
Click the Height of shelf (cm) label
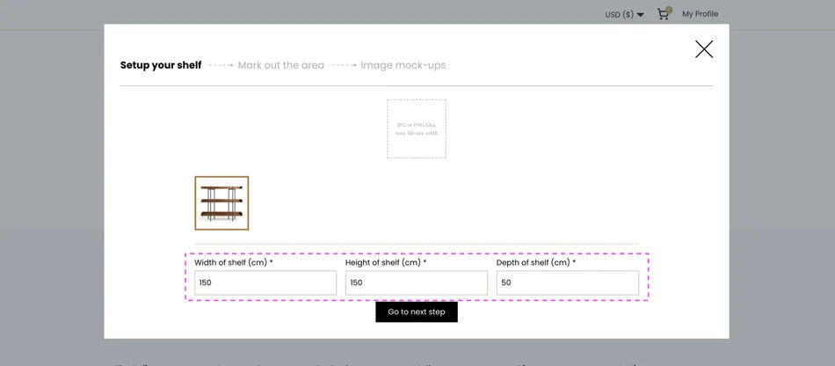[x=386, y=262]
